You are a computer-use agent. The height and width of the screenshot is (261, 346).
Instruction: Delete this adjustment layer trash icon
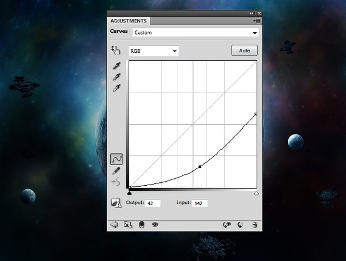coord(255,225)
